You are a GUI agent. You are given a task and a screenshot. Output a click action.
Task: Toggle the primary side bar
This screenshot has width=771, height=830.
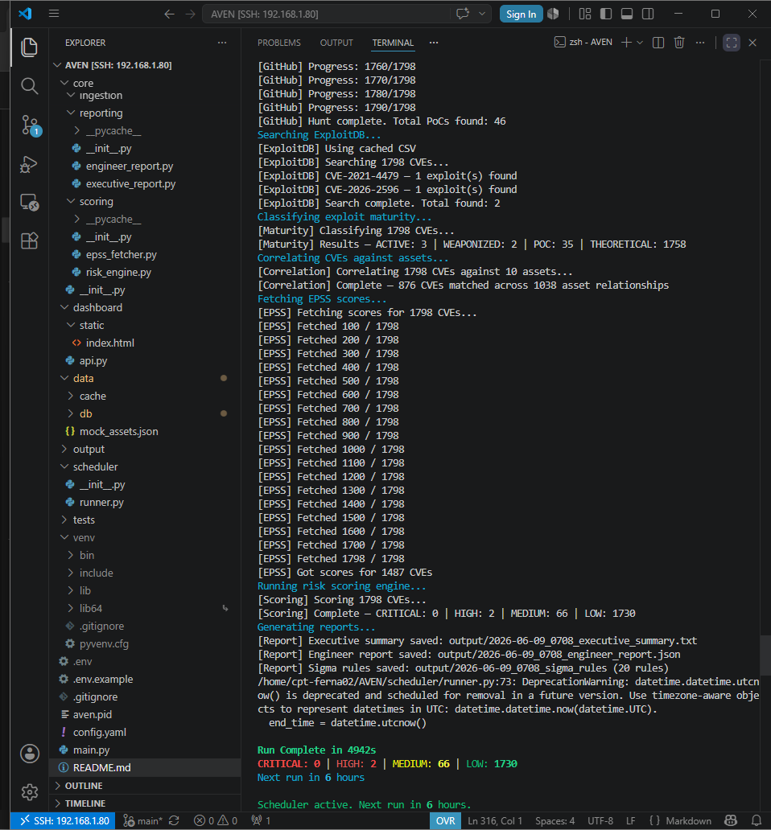[606, 14]
